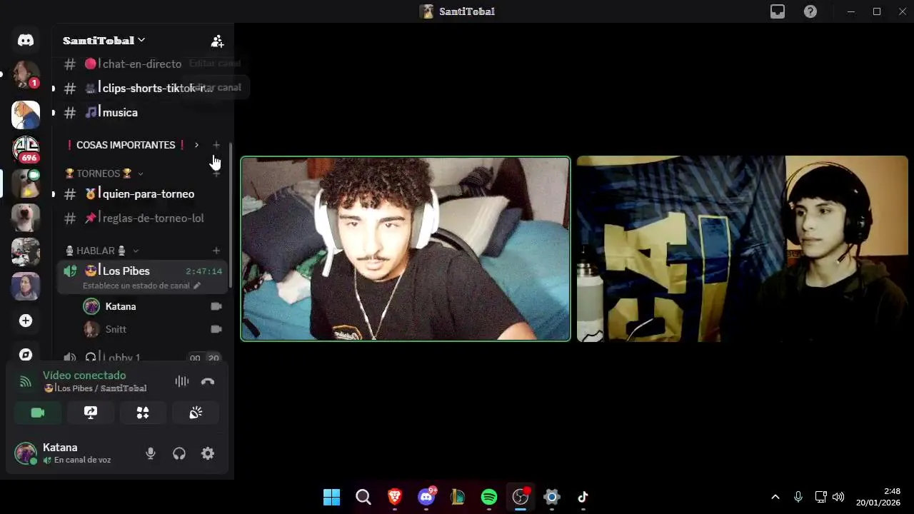The height and width of the screenshot is (514, 914).
Task: Open OBS Studio from taskbar
Action: [521, 497]
